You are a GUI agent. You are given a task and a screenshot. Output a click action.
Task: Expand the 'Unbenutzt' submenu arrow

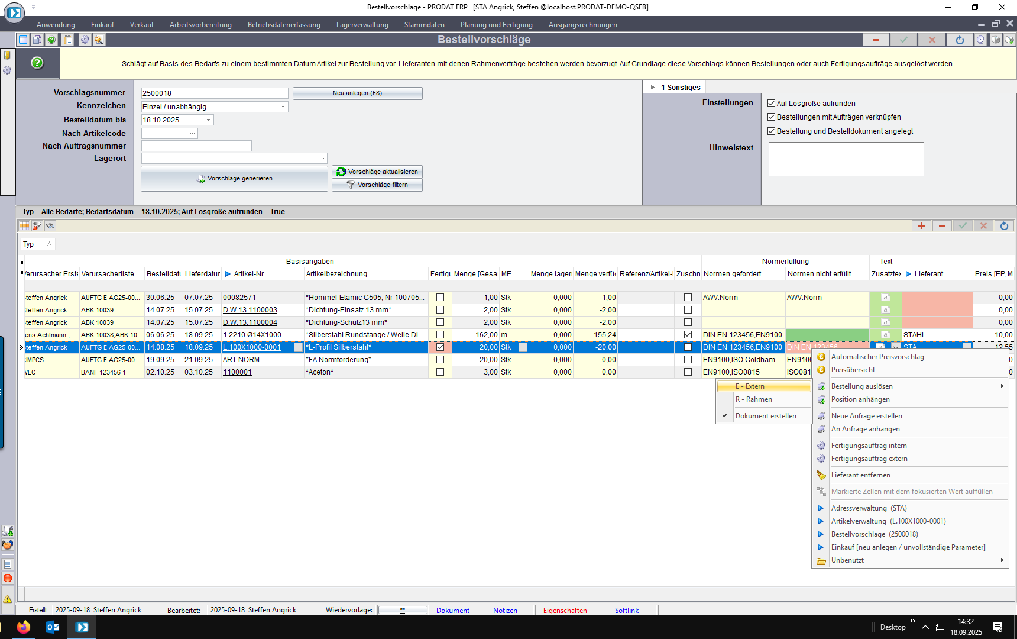(x=1002, y=560)
